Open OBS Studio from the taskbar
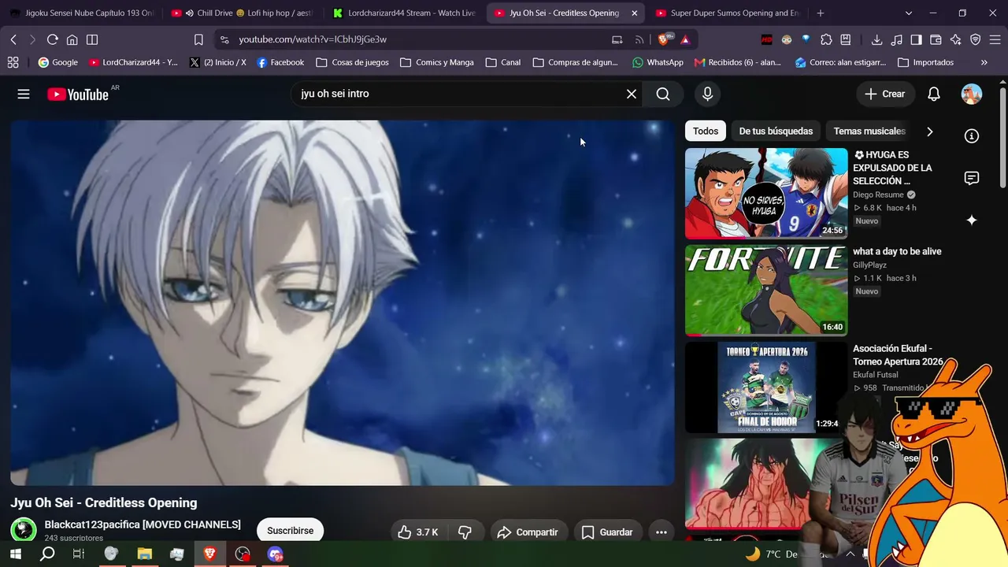The image size is (1008, 567). [x=243, y=554]
